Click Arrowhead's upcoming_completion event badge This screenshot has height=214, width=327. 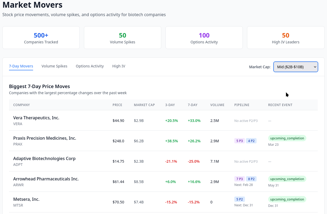tap(287, 179)
